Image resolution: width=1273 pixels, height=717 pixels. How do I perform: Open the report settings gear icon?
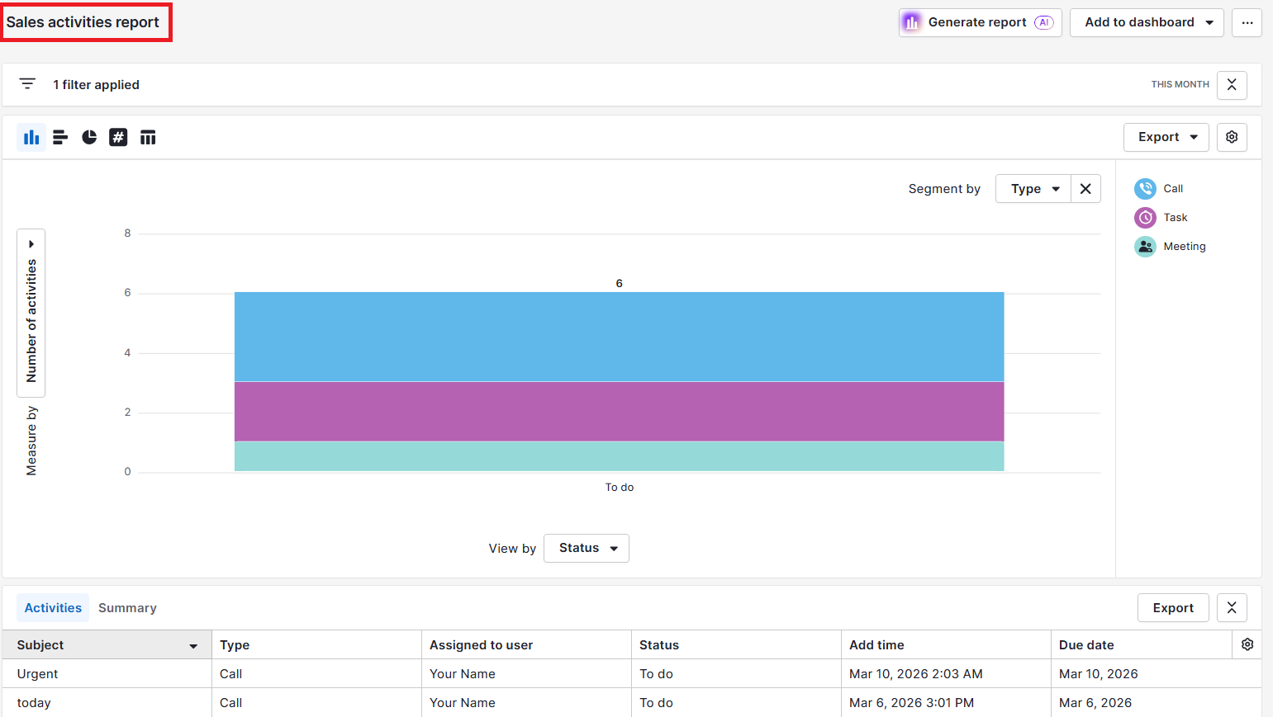[1232, 137]
